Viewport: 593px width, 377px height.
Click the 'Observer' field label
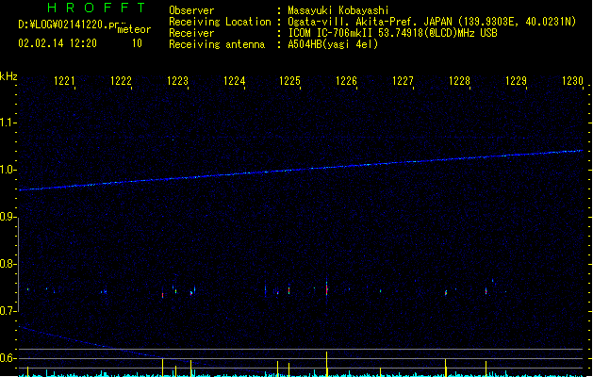coord(191,10)
